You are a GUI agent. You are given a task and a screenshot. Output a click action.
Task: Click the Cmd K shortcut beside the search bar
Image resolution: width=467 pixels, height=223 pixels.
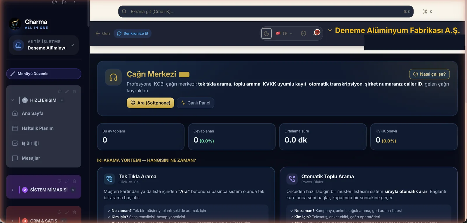pos(427,12)
